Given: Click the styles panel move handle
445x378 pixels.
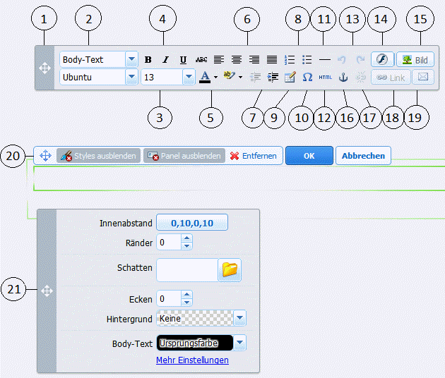Looking at the screenshot, I should (47, 291).
